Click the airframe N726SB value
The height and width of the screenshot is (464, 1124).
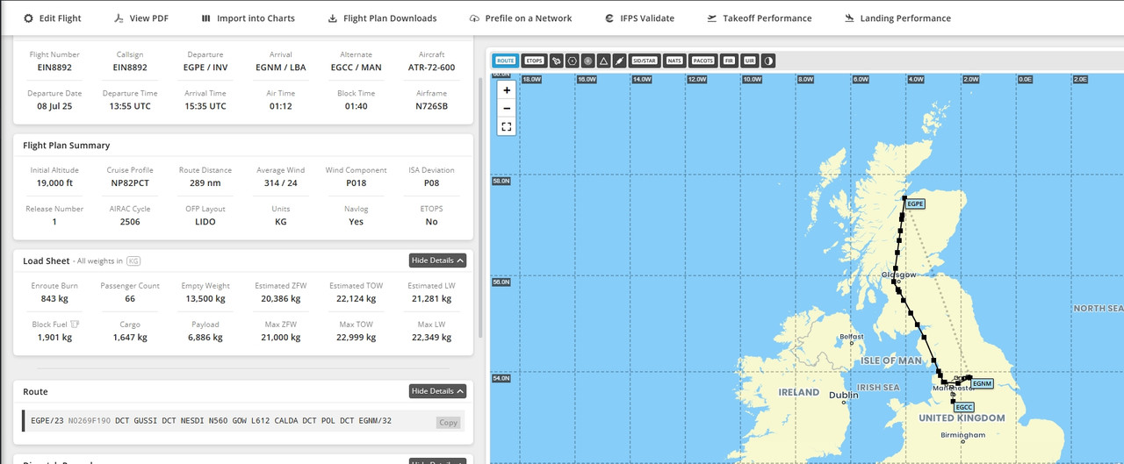point(431,106)
